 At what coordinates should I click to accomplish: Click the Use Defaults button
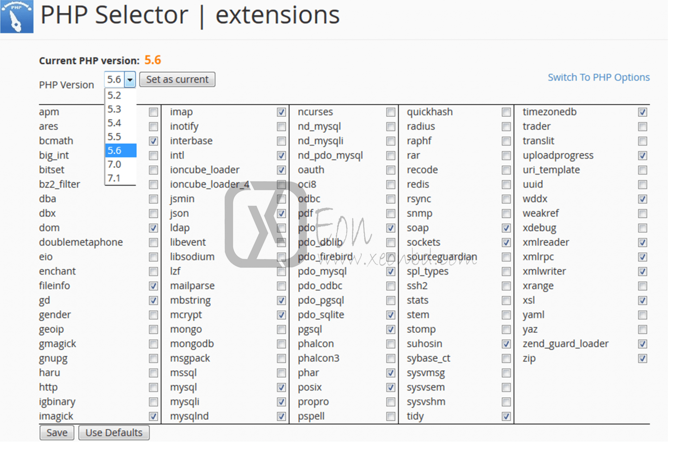point(114,432)
